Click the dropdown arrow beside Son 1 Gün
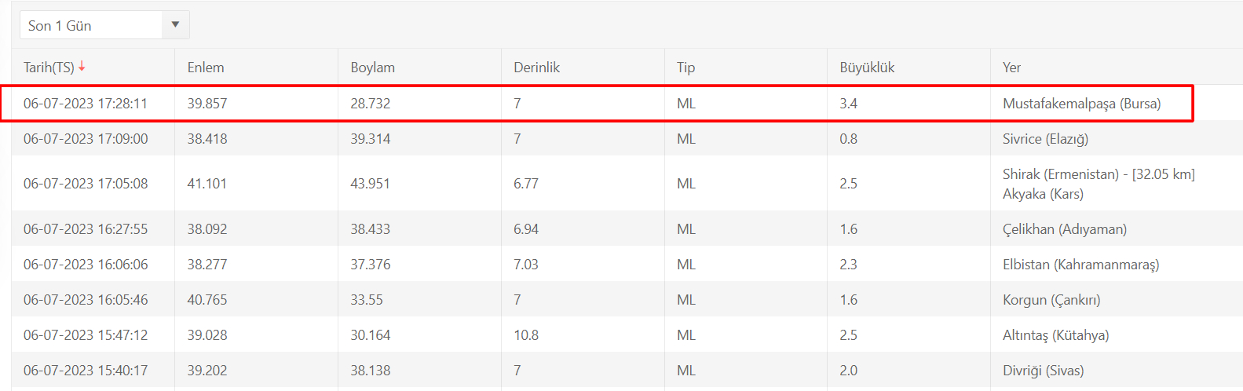 175,25
